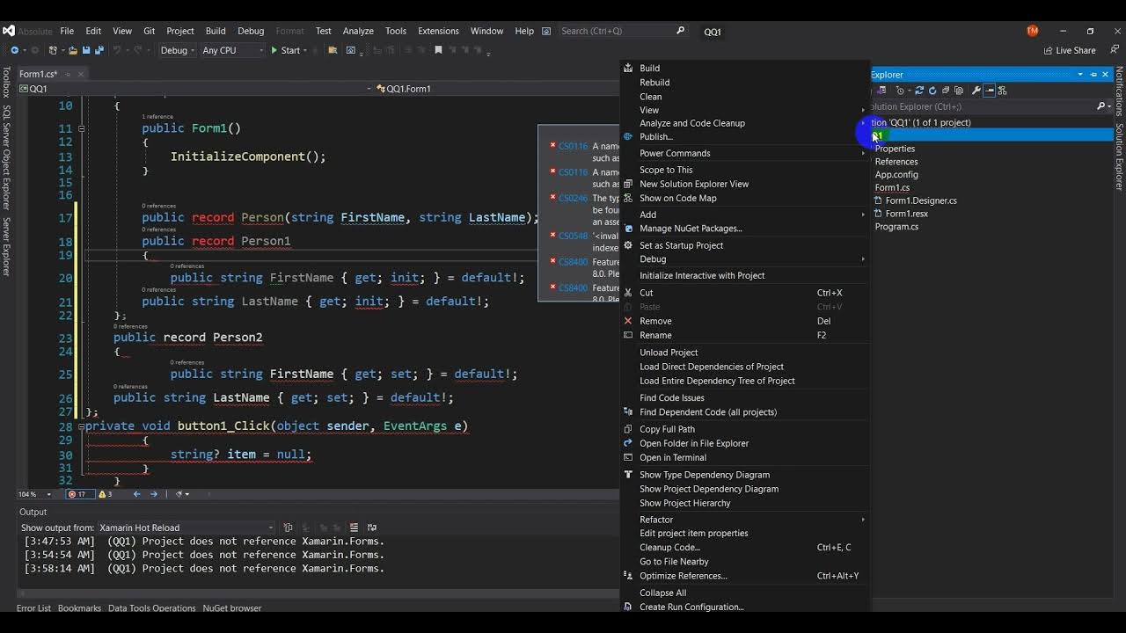Image resolution: width=1126 pixels, height=633 pixels.
Task: Click the Solution Explorer sync icon
Action: click(x=919, y=91)
